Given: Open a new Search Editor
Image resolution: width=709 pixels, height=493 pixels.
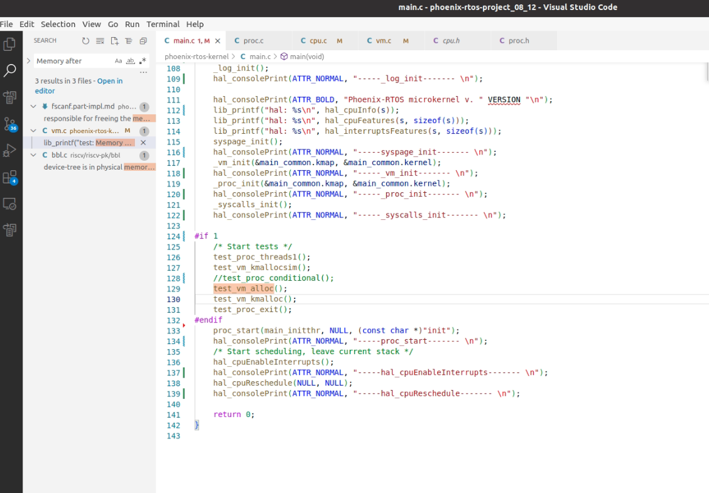Looking at the screenshot, I should pos(114,40).
